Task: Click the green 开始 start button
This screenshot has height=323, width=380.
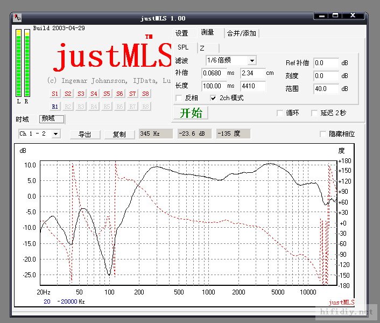Action: (191, 113)
